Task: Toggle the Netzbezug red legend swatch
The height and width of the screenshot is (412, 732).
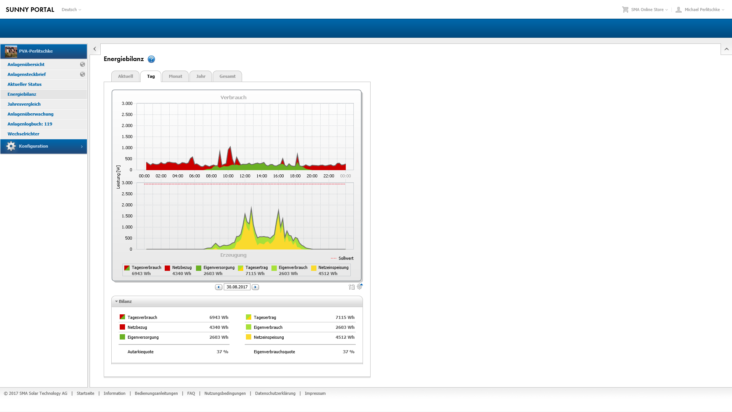Action: pos(167,268)
